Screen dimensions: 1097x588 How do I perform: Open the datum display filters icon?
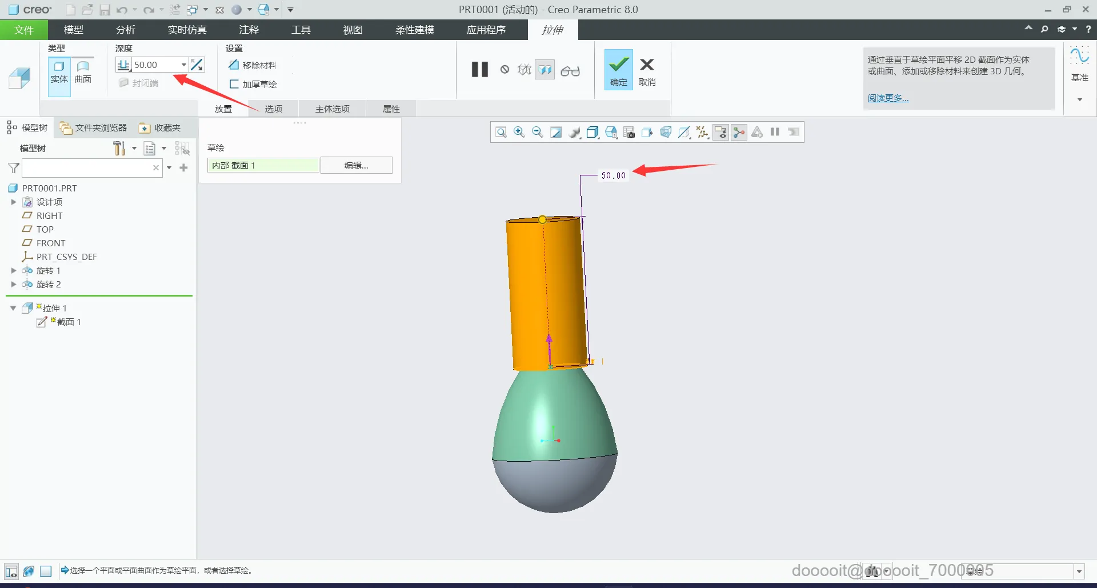pos(702,133)
